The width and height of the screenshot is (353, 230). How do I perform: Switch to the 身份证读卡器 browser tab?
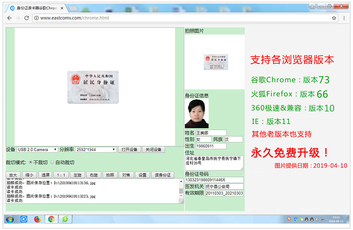point(35,8)
